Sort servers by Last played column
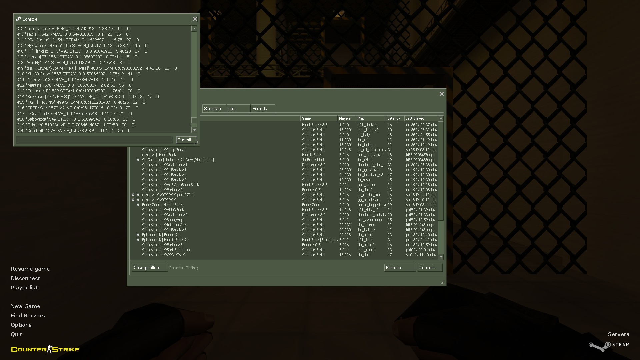The height and width of the screenshot is (360, 640). (421, 118)
